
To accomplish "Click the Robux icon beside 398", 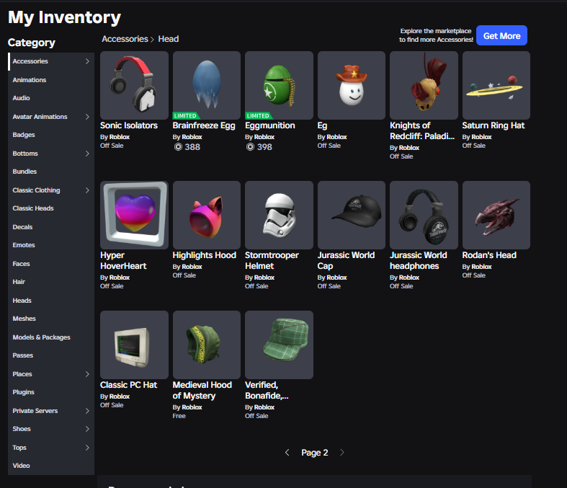I will point(250,147).
